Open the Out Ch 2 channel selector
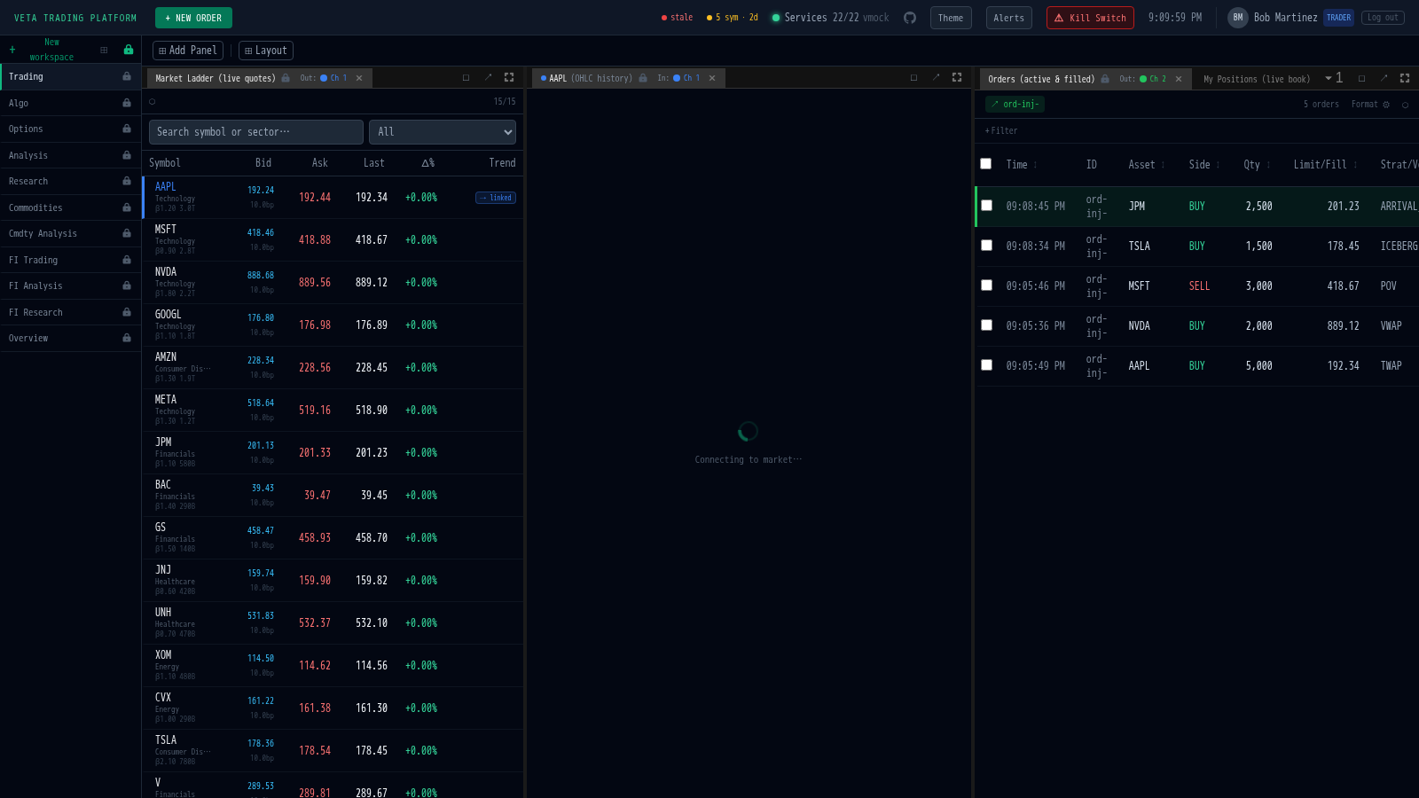The width and height of the screenshot is (1419, 798). coord(1153,79)
